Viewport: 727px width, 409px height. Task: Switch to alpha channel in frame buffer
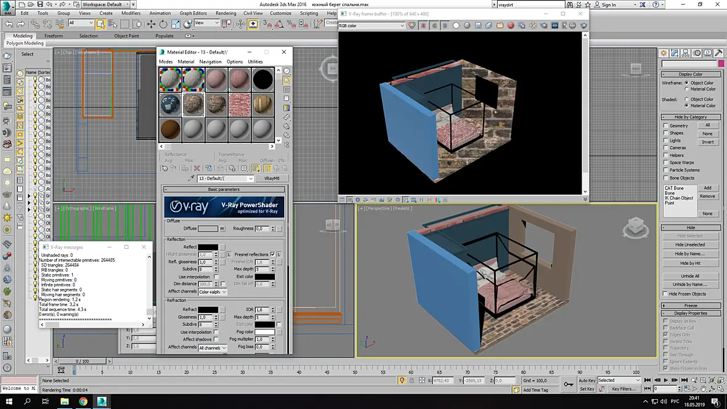coord(457,25)
